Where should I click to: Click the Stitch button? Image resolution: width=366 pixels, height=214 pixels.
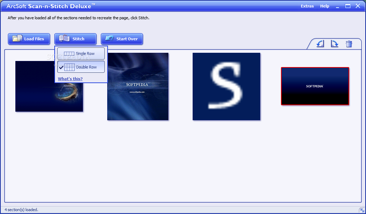(75, 39)
